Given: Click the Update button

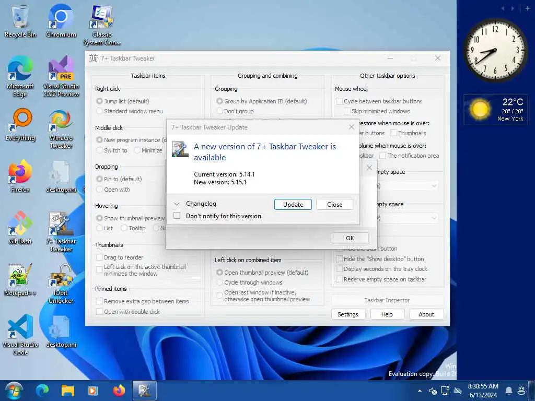Looking at the screenshot, I should click(x=293, y=204).
